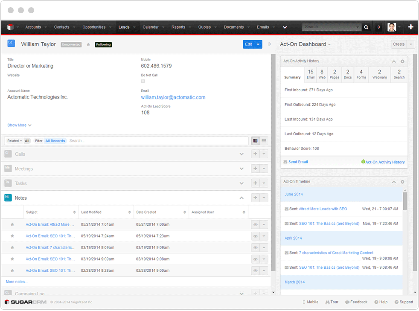Favorite William Taylor with the star
The image size is (419, 311).
(88, 45)
